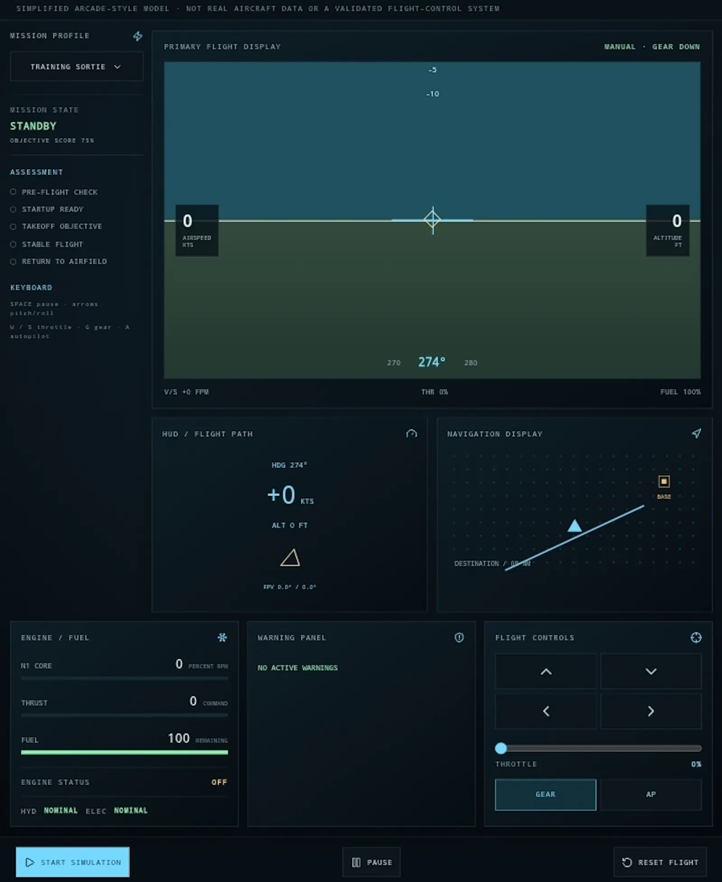Click the Engine Status OFF indicator

(x=219, y=782)
